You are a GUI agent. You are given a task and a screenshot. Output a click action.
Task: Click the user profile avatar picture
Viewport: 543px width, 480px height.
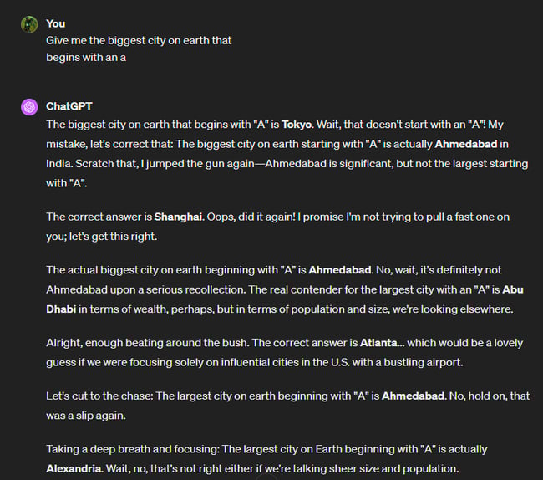coord(29,24)
